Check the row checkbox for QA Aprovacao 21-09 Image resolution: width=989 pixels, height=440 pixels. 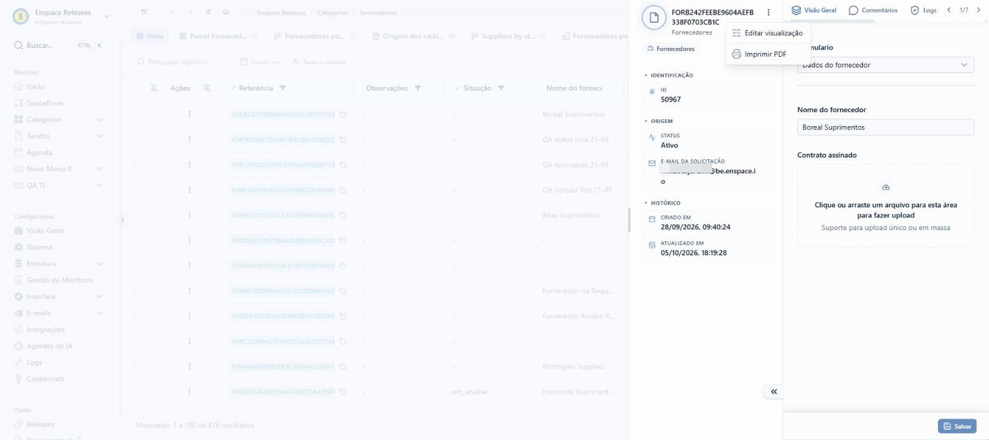pos(138,165)
